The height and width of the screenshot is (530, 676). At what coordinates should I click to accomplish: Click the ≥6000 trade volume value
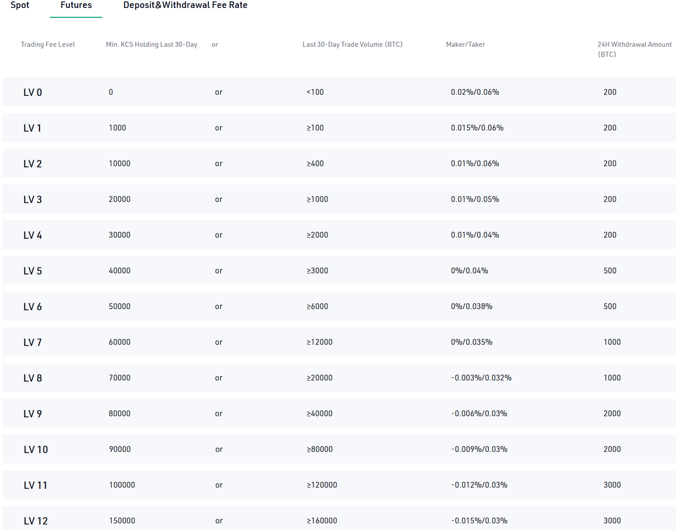(x=317, y=307)
